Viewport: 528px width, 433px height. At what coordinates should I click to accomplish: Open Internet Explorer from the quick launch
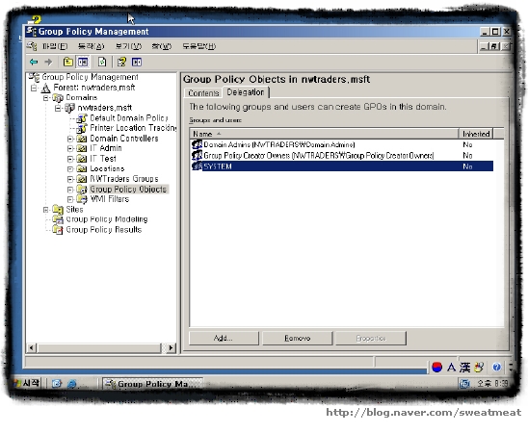tap(71, 384)
